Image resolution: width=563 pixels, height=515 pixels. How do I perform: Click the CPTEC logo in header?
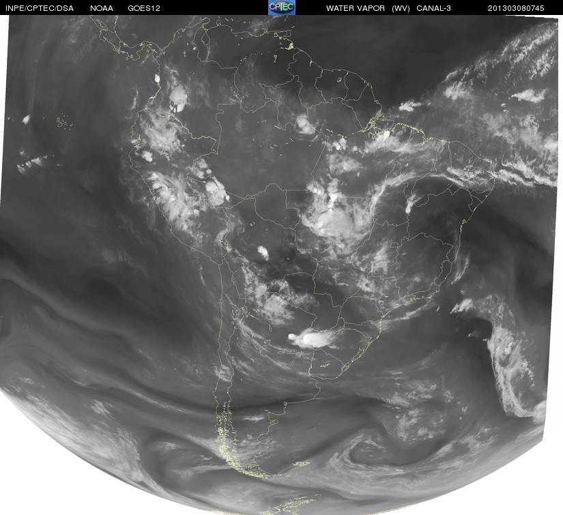(x=282, y=8)
